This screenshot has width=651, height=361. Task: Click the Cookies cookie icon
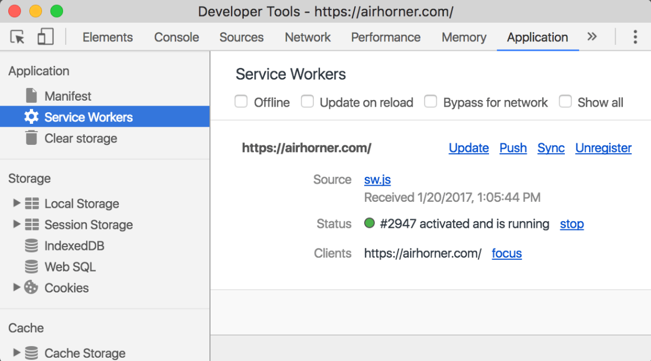31,287
